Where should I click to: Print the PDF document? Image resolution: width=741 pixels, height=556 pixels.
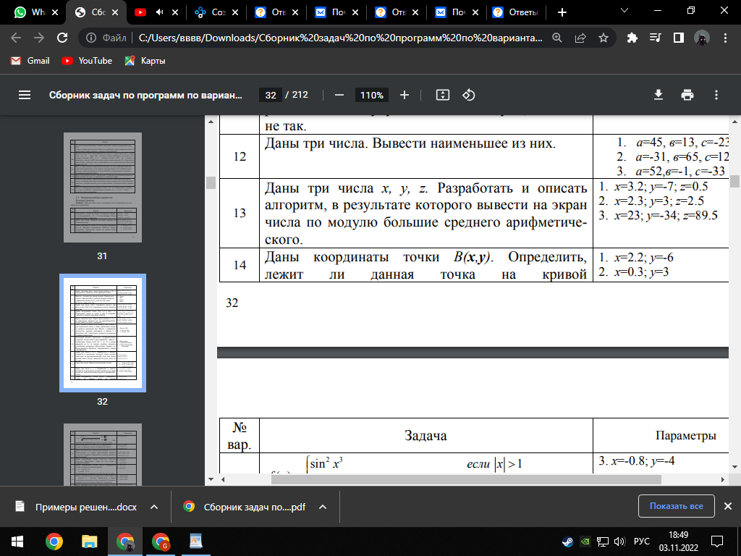[687, 95]
